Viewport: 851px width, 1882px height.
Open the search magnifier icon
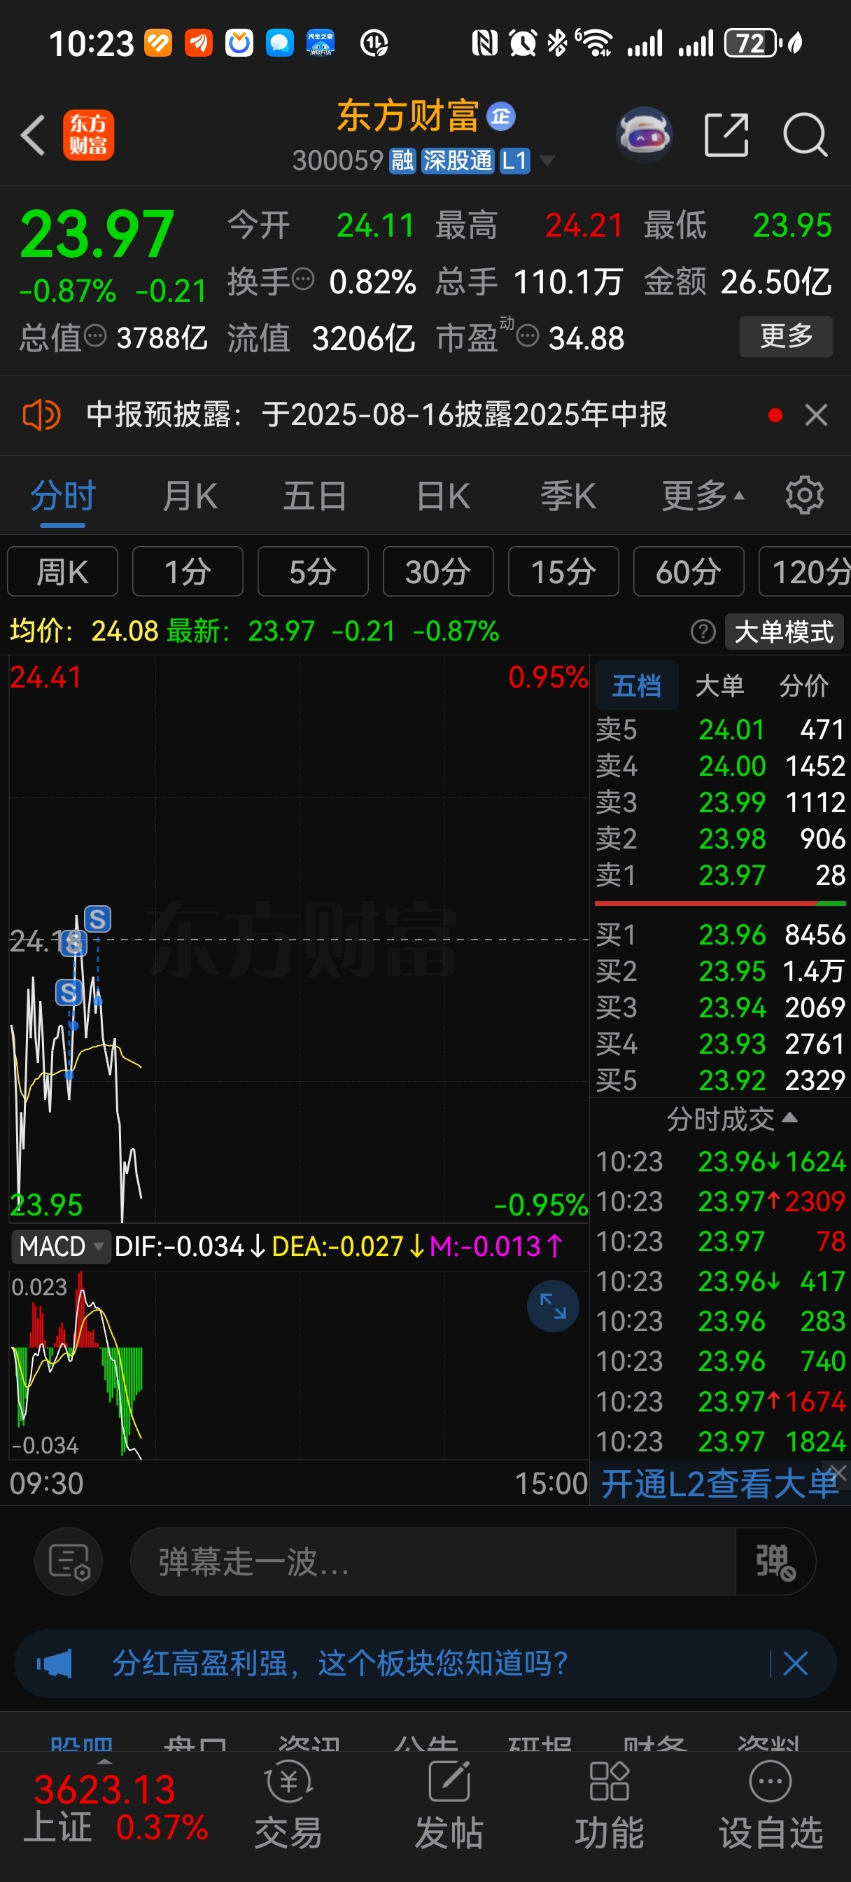805,135
